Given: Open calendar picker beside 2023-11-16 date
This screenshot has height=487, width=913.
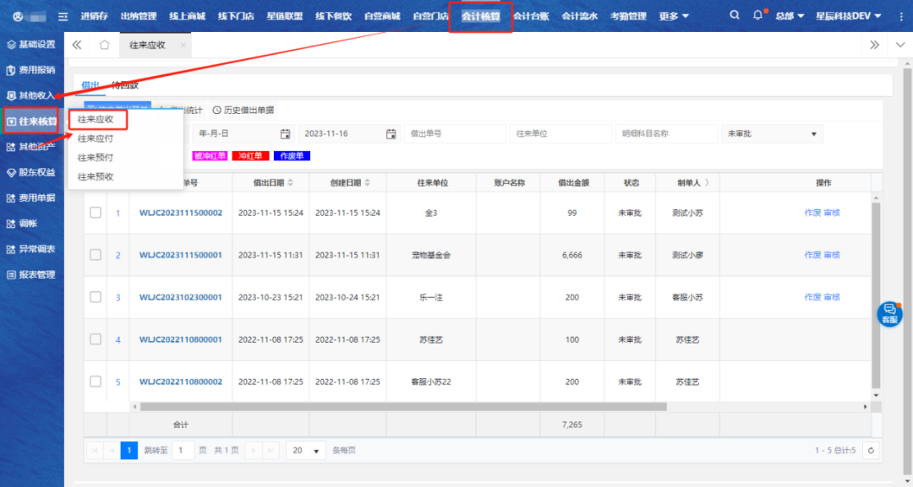Looking at the screenshot, I should [391, 134].
